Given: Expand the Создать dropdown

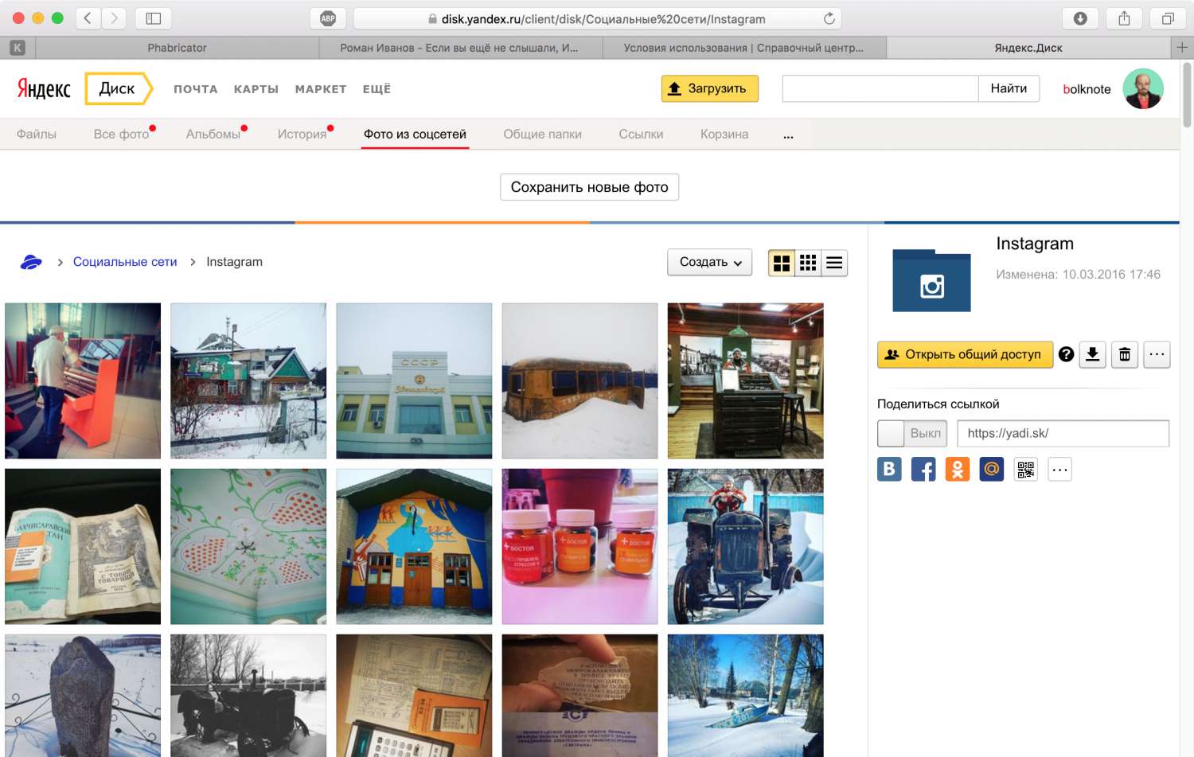Looking at the screenshot, I should click(710, 262).
